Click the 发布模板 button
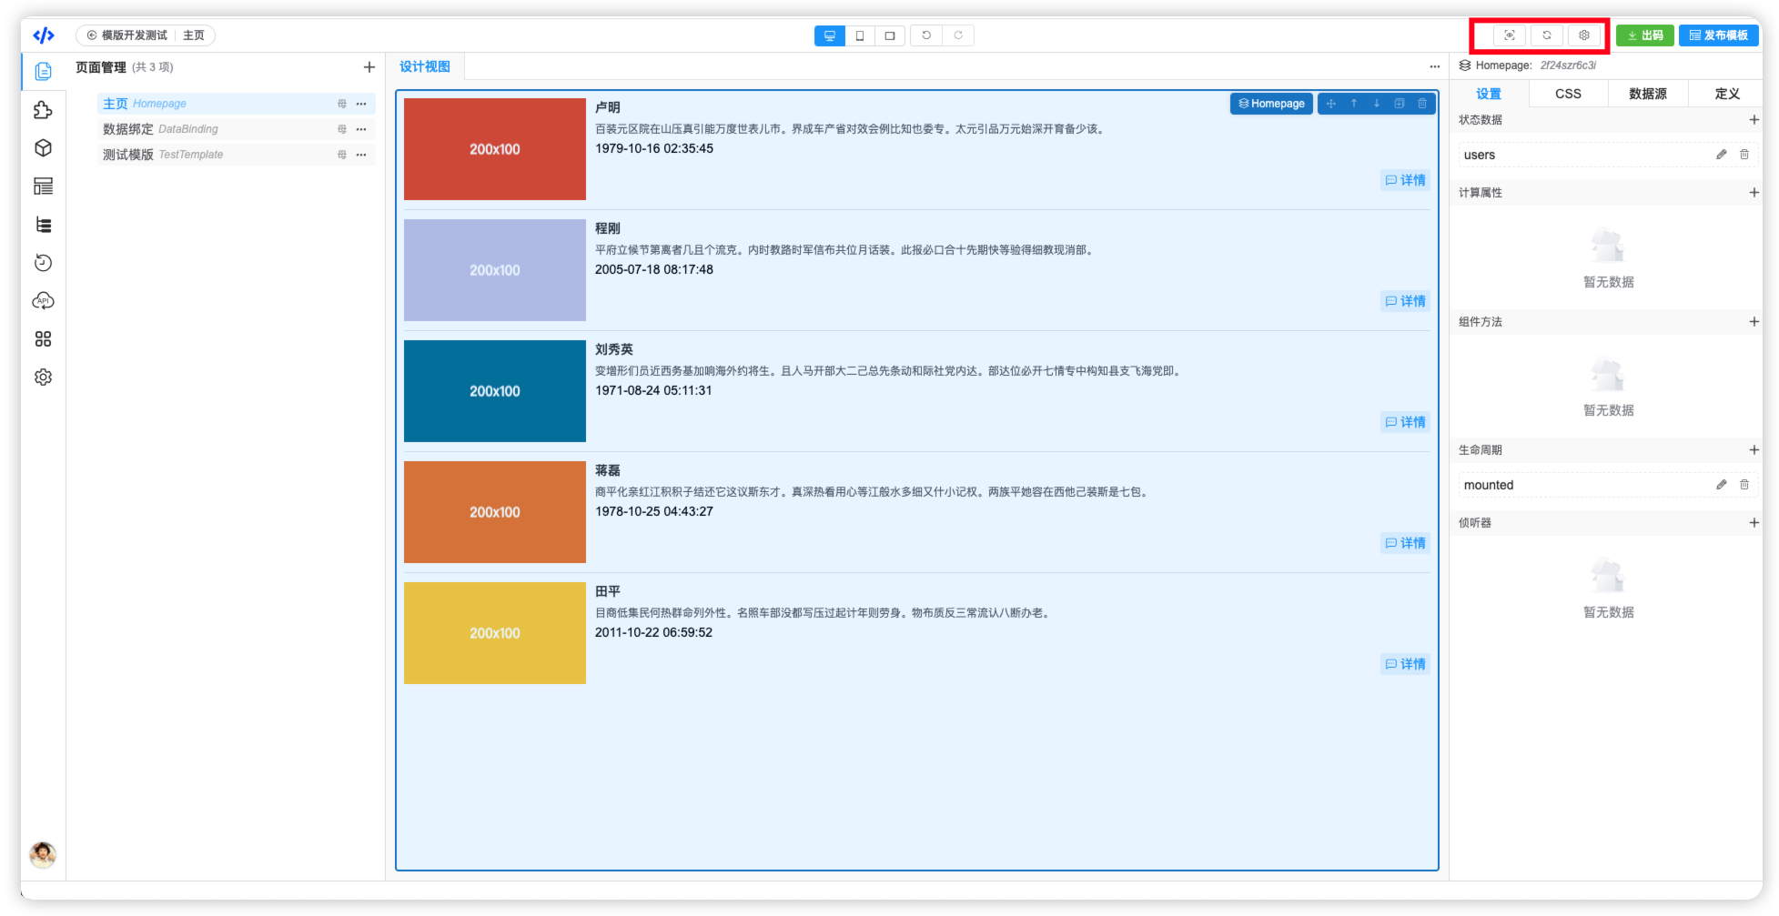Screen dimensions: 1779x916 pyautogui.click(x=1718, y=35)
